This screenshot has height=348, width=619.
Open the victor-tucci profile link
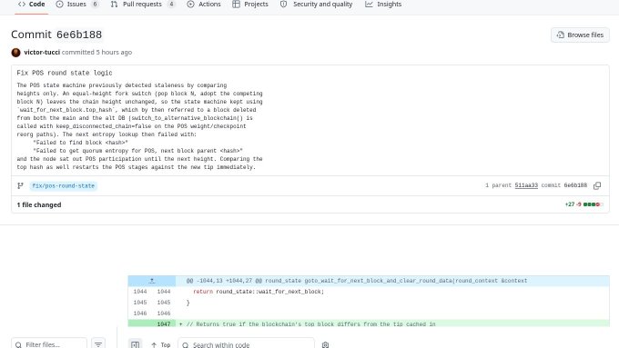42,52
